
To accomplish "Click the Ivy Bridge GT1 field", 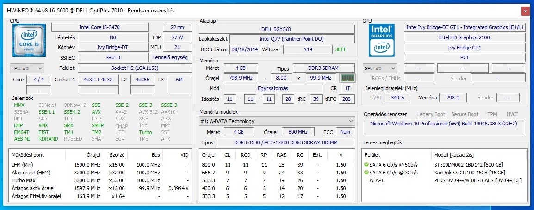I will point(465,48).
